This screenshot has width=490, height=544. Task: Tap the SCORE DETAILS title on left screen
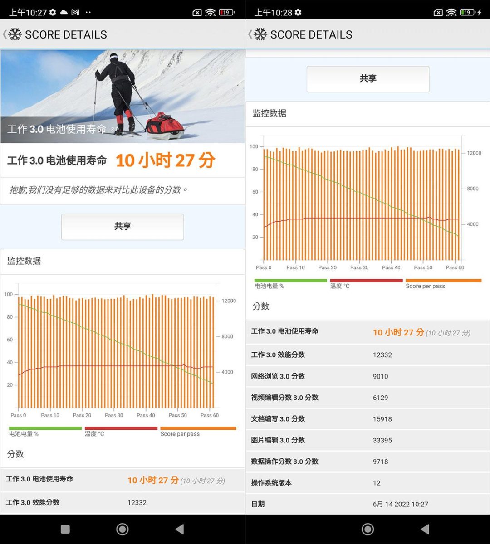click(66, 34)
